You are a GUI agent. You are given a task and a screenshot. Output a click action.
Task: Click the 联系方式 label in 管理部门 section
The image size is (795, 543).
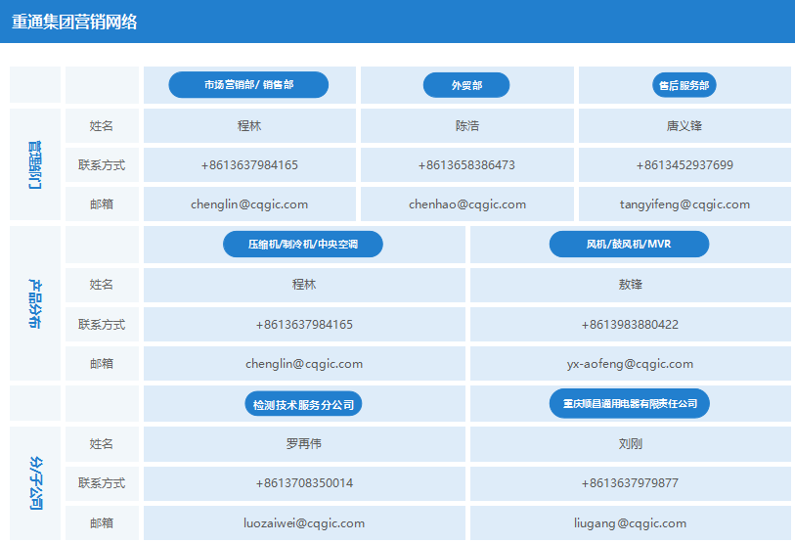click(x=102, y=165)
